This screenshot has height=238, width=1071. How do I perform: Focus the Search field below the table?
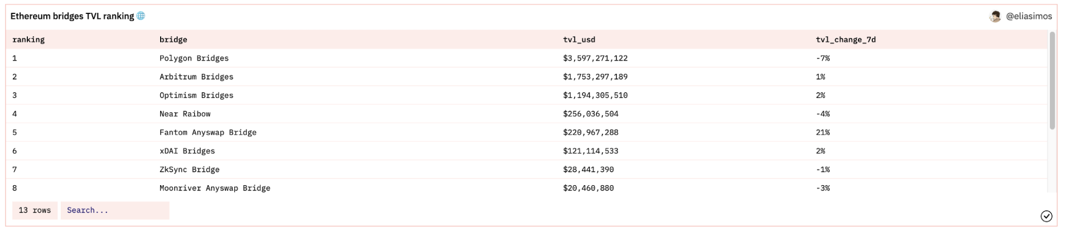(x=115, y=210)
